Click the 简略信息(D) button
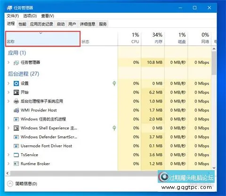Image resolution: width=226 pixels, height=196 pixels. pyautogui.click(x=22, y=184)
